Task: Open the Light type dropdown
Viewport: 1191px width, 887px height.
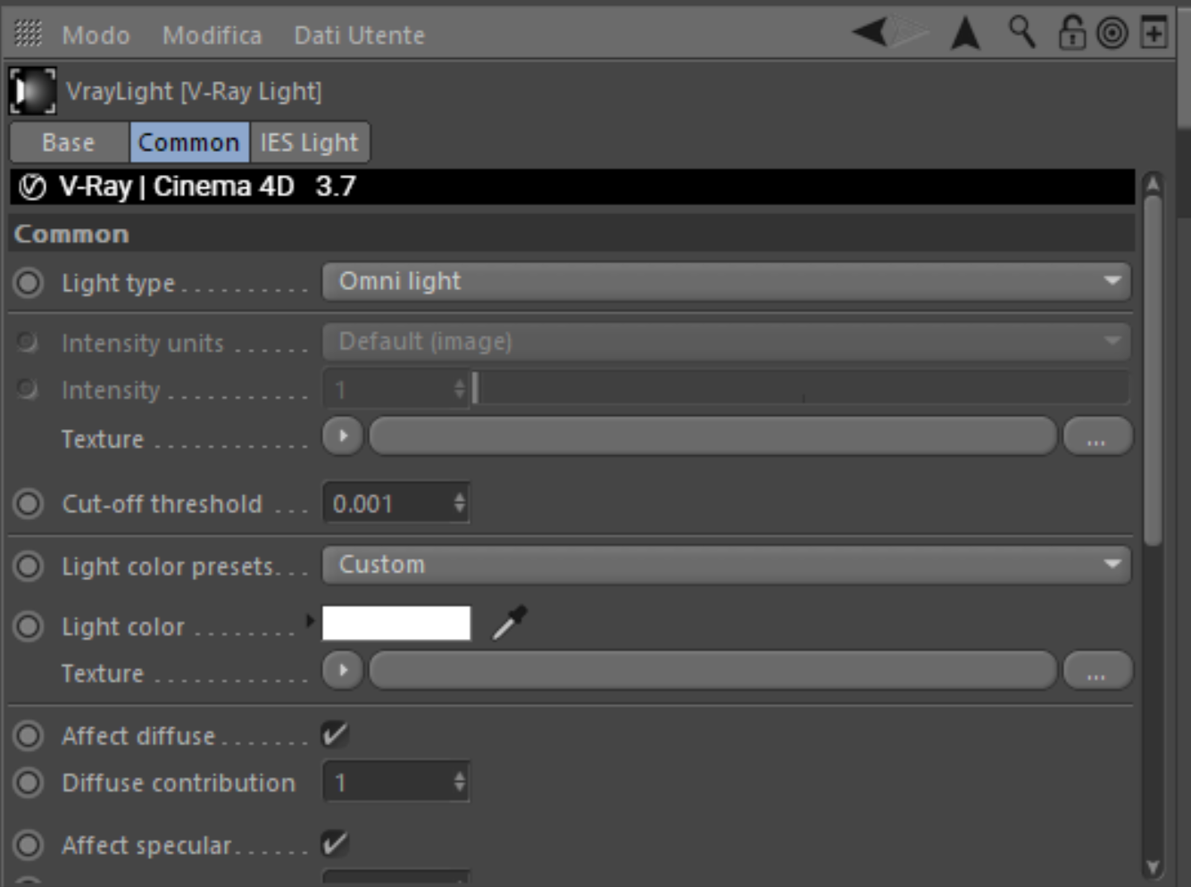Action: (x=727, y=281)
